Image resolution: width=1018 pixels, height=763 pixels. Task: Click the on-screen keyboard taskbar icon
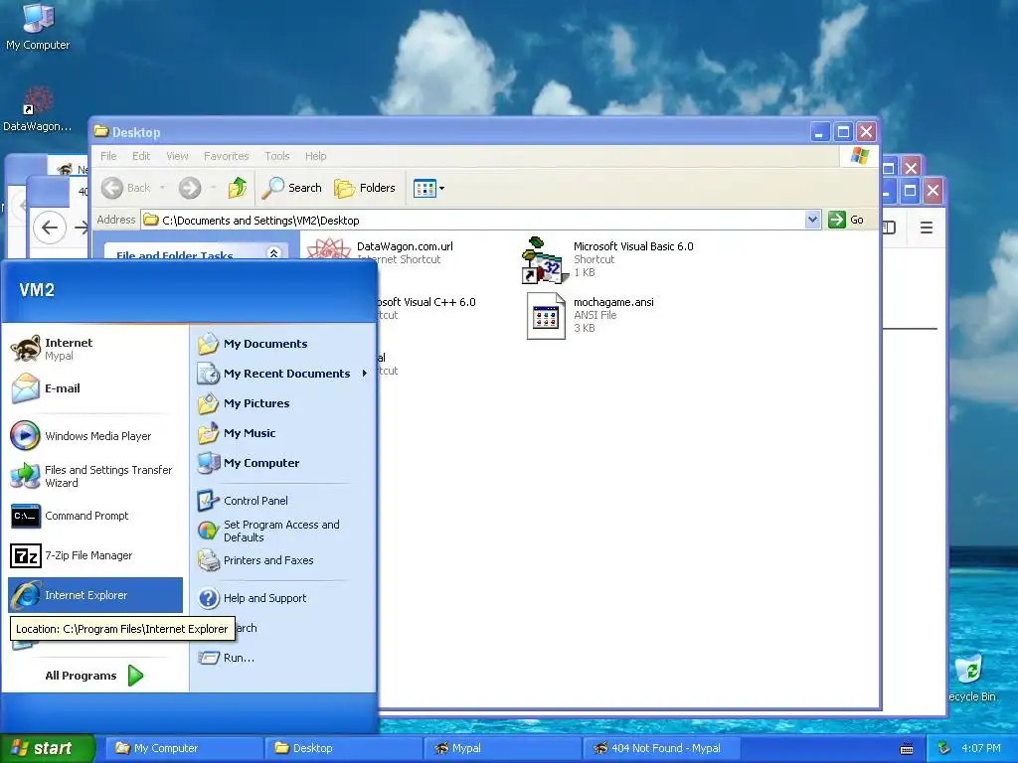(907, 749)
